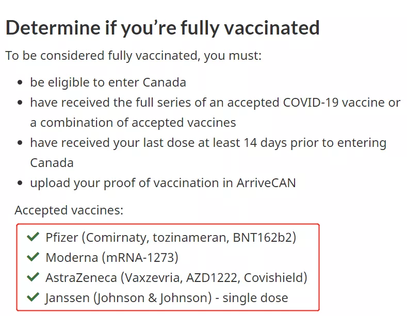The width and height of the screenshot is (407, 316).
Task: Click the 'be eligible to enter Canada' text
Action: pyautogui.click(x=108, y=82)
